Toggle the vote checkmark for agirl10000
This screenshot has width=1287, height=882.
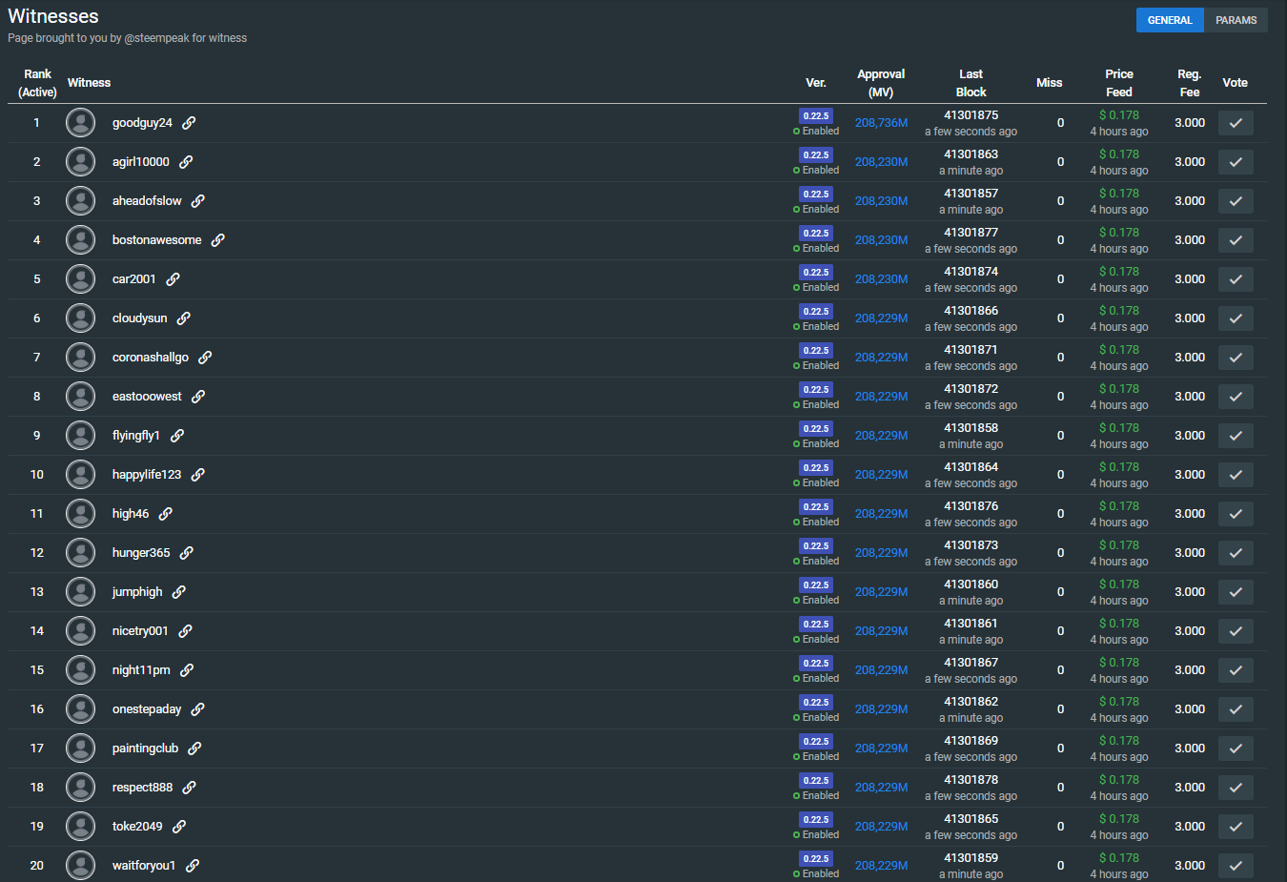pyautogui.click(x=1236, y=162)
